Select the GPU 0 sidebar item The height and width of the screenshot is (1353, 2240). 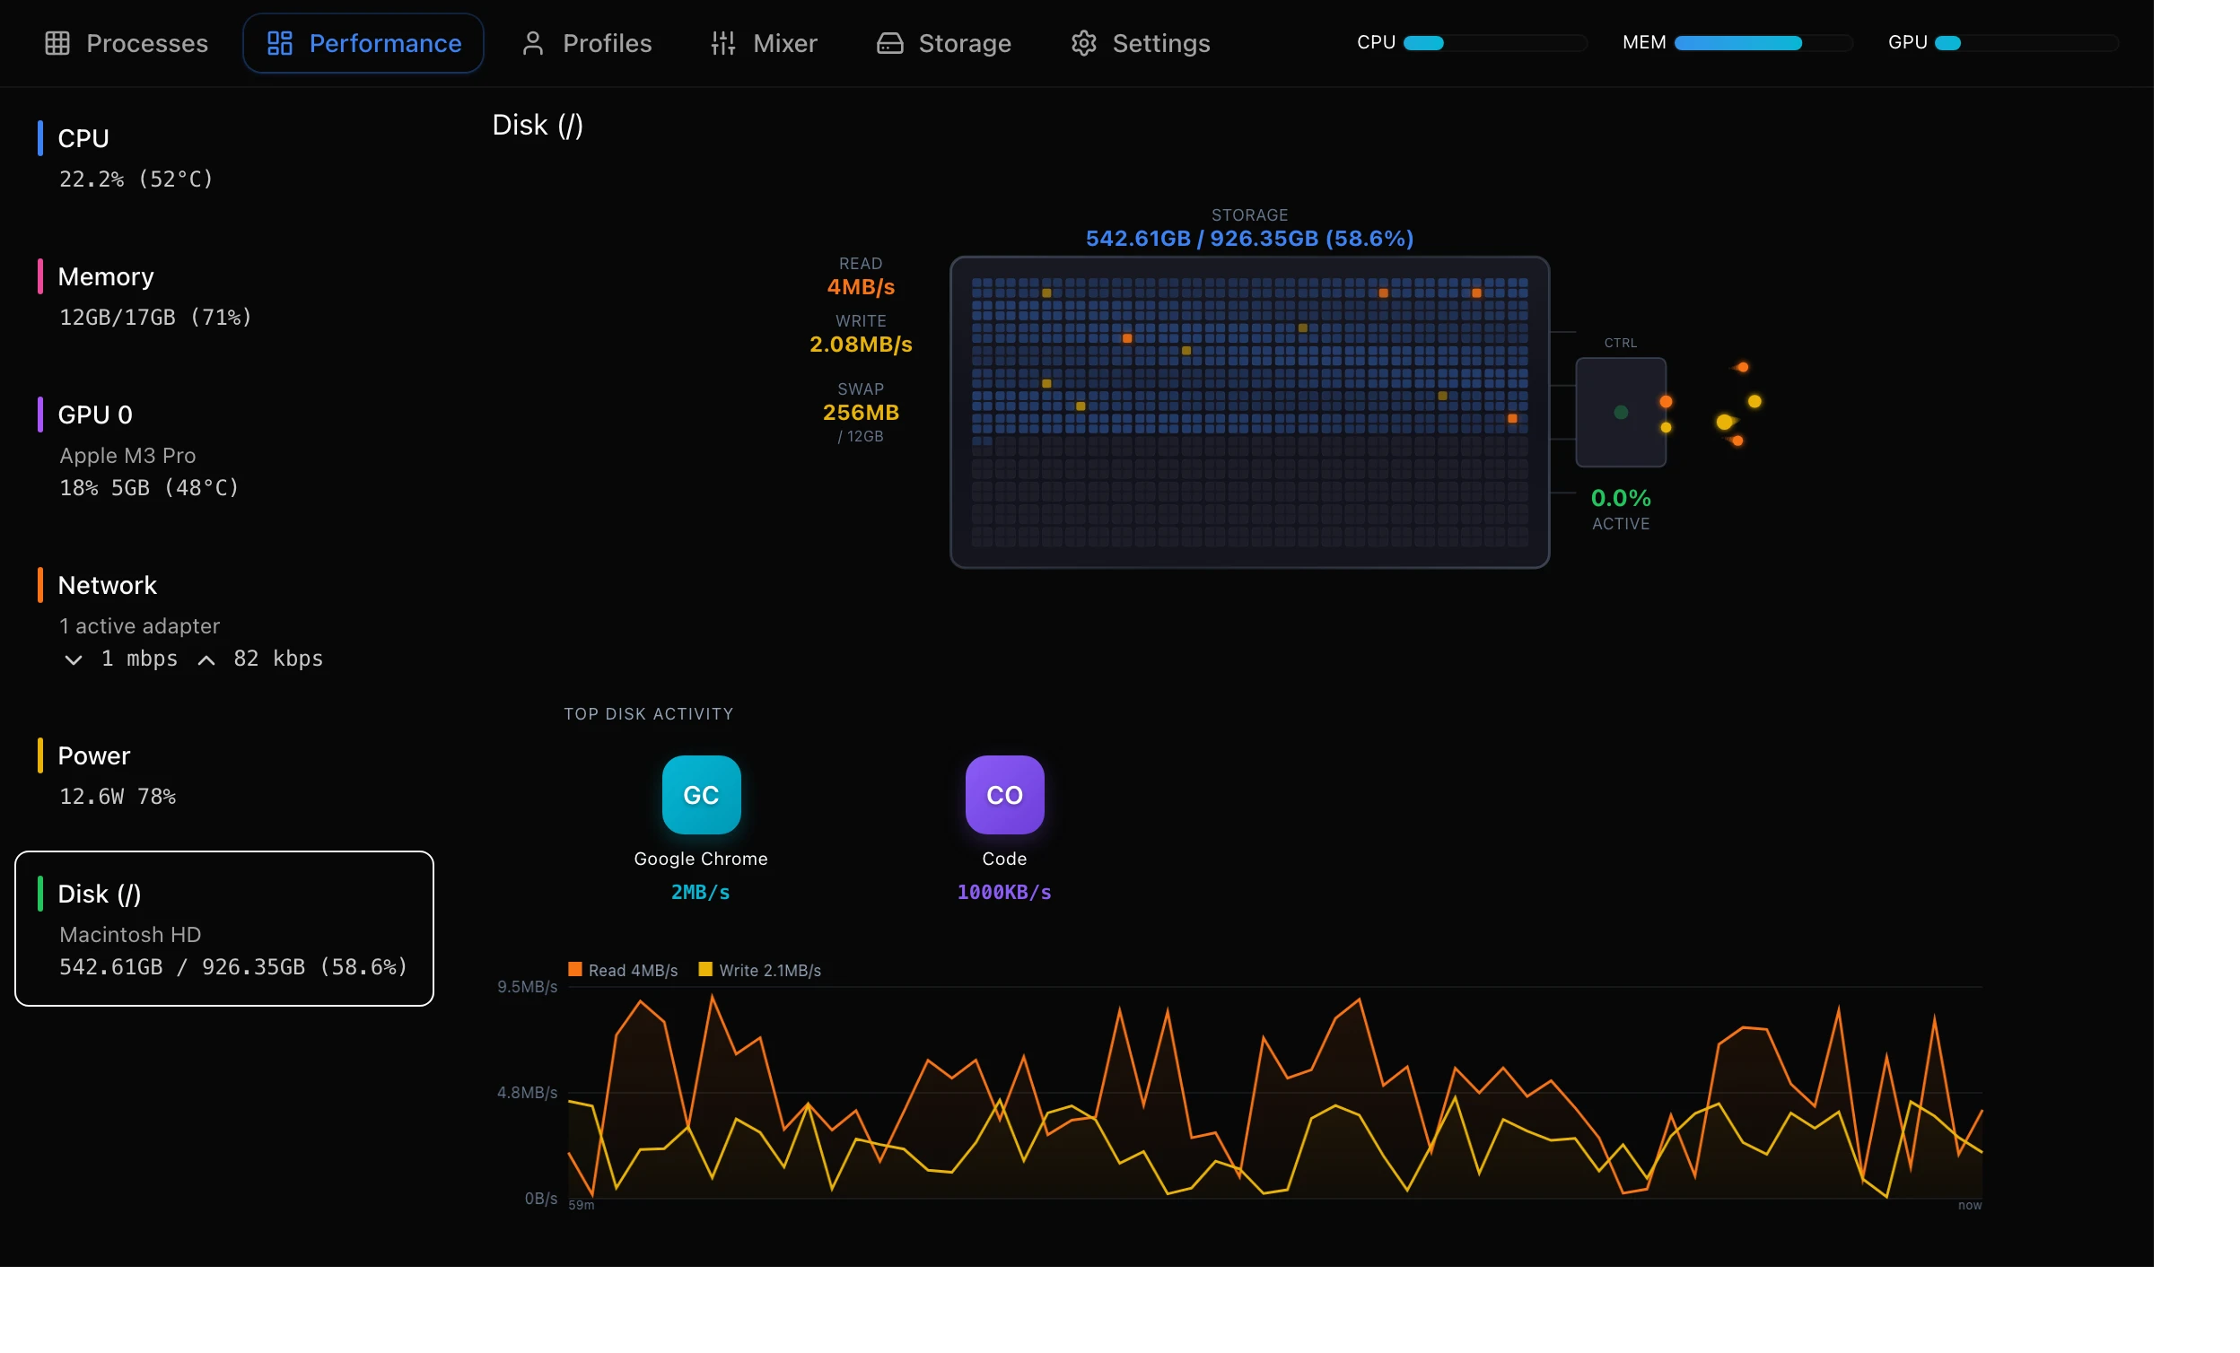[x=224, y=449]
